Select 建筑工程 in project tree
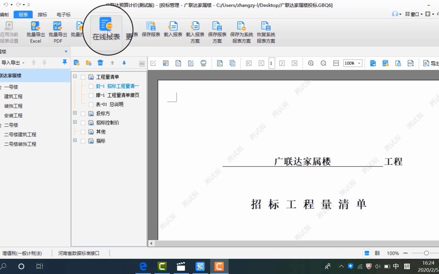This screenshot has width=439, height=274. click(13, 96)
